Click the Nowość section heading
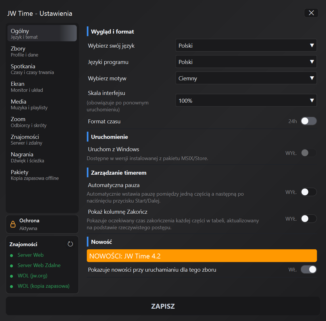This screenshot has width=326, height=321. point(101,242)
